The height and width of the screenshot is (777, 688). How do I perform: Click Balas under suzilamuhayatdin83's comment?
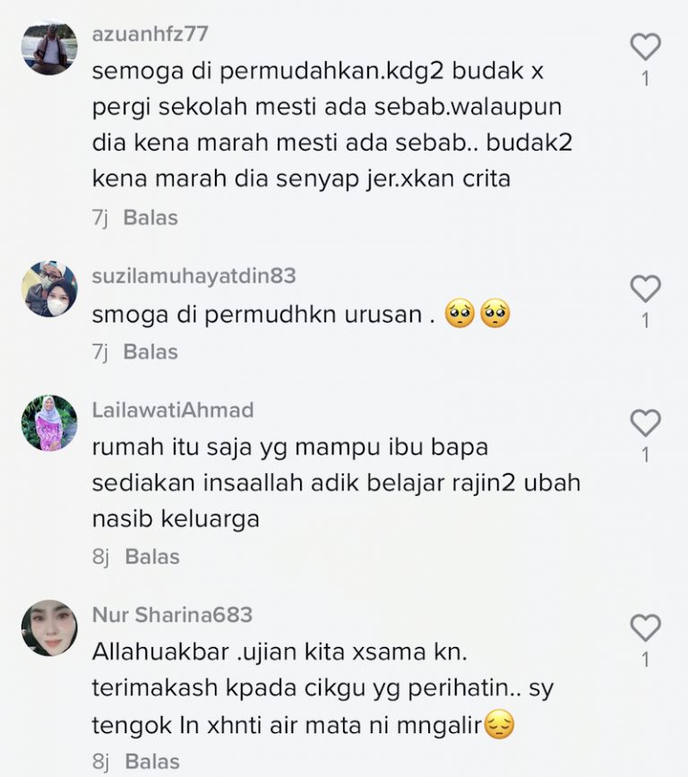[x=150, y=352]
